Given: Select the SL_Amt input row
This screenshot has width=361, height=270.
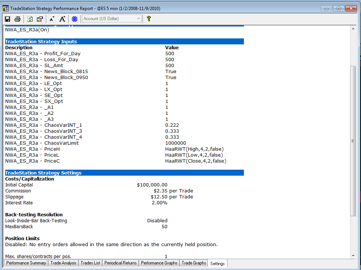Looking at the screenshot, I should (x=92, y=66).
